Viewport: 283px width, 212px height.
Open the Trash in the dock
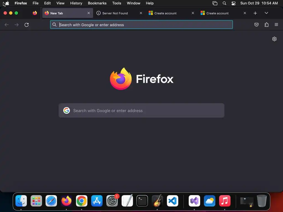coord(262,201)
